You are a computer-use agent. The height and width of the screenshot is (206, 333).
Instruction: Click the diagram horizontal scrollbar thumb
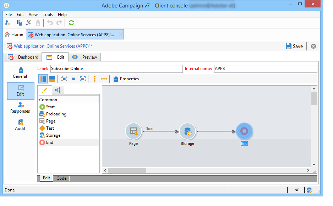click(x=127, y=170)
